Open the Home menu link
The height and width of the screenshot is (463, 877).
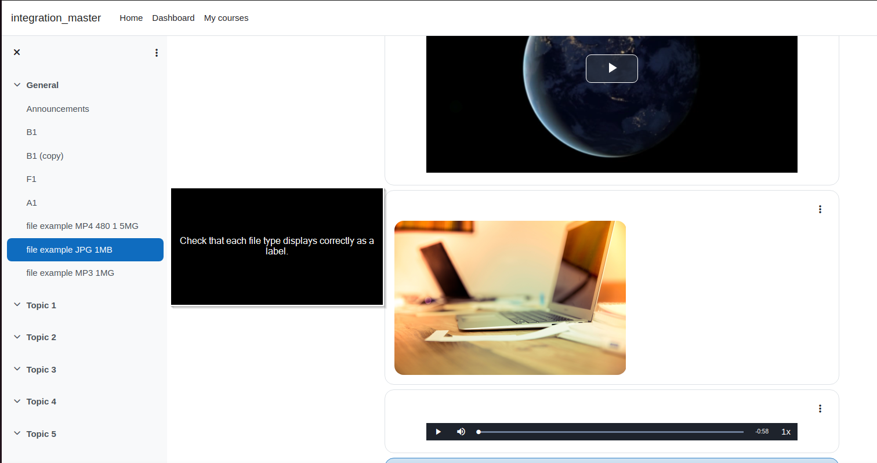click(131, 18)
